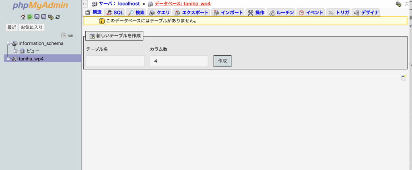Viewport: 412px width, 170px height.
Task: Focus the テーブル名 input field
Action: (115, 61)
